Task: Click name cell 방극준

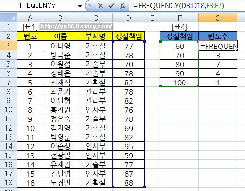Action: [x=61, y=55]
